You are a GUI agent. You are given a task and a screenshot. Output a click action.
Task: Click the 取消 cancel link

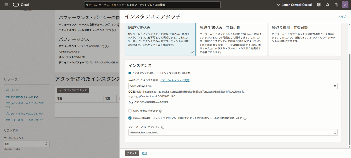(x=145, y=153)
